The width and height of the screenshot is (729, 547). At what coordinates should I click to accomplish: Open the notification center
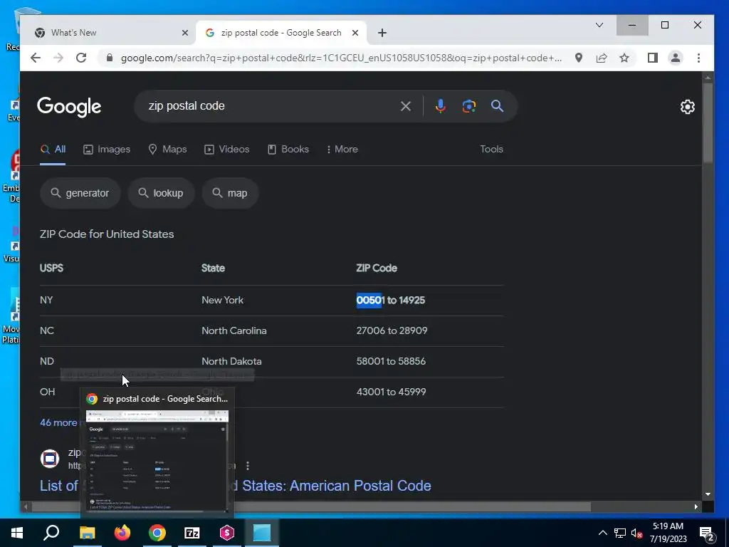[x=707, y=533]
